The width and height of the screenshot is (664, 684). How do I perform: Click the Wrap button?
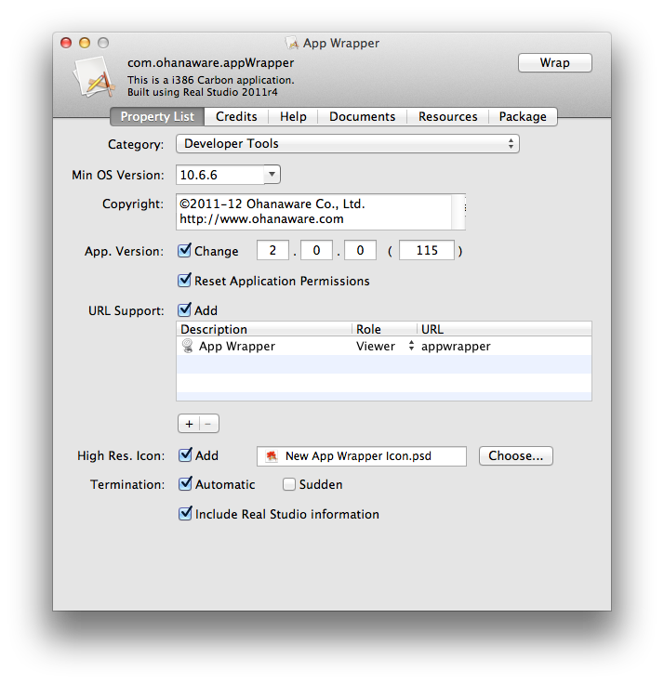tap(555, 63)
